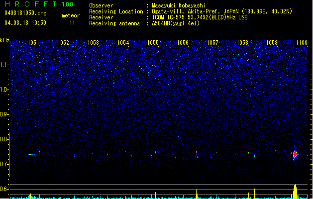Click the 1052 time axis marker
Screen dimensions: 313x199
click(x=63, y=43)
